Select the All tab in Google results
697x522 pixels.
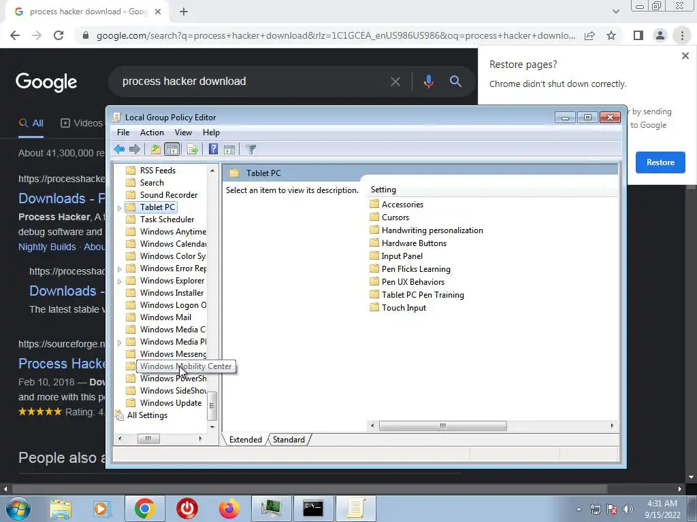31,123
